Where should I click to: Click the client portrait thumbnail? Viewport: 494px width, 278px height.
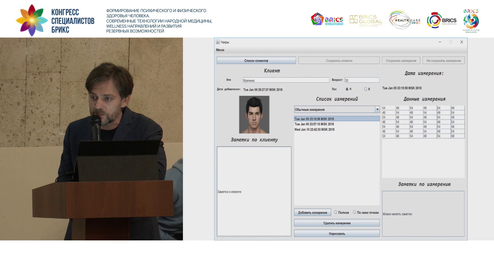click(x=254, y=115)
